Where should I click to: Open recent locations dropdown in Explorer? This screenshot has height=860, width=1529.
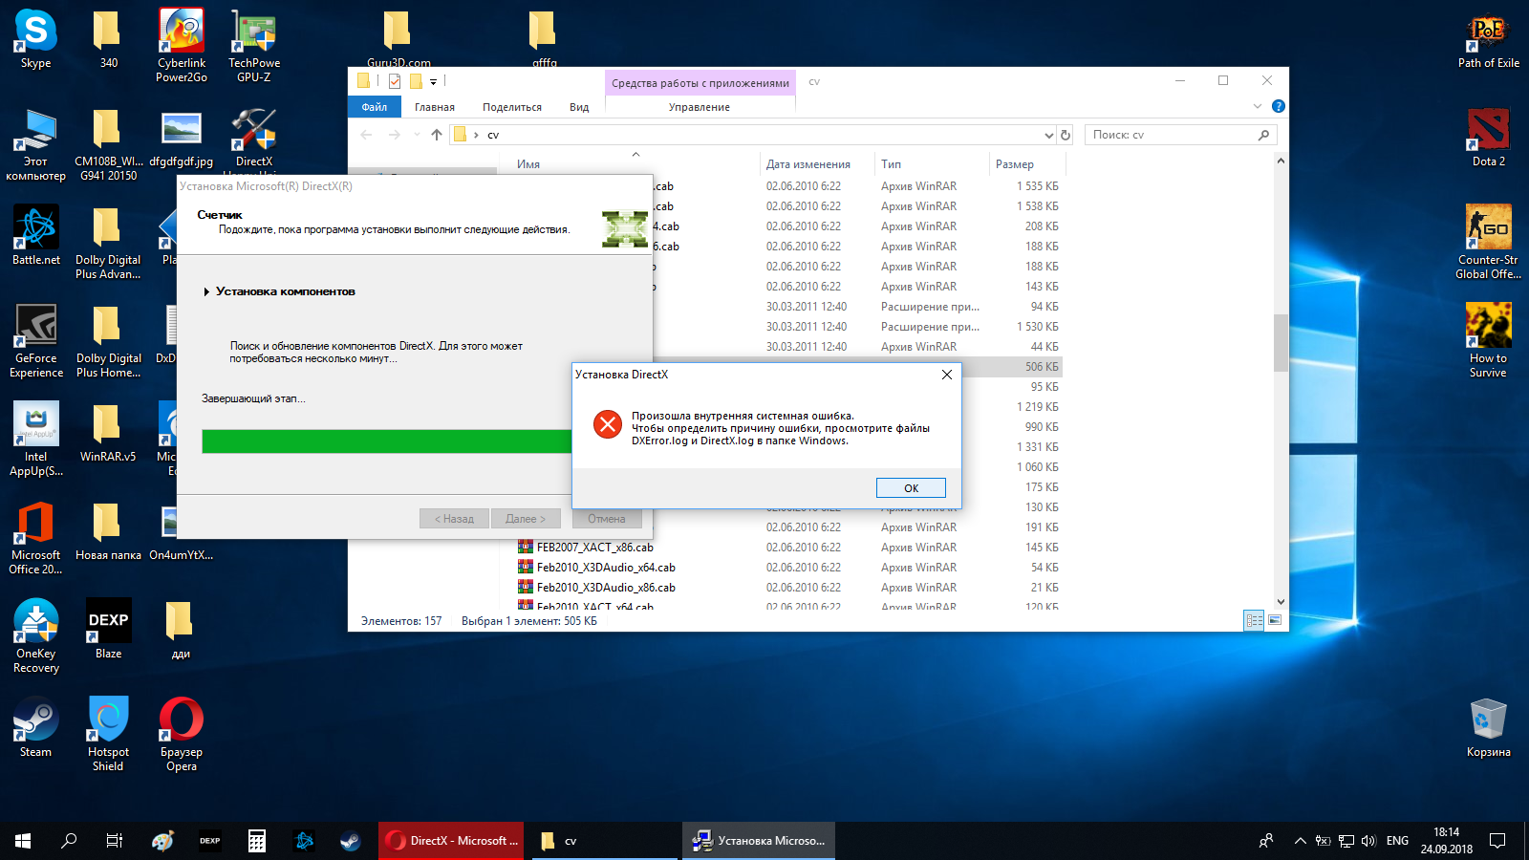pyautogui.click(x=417, y=135)
